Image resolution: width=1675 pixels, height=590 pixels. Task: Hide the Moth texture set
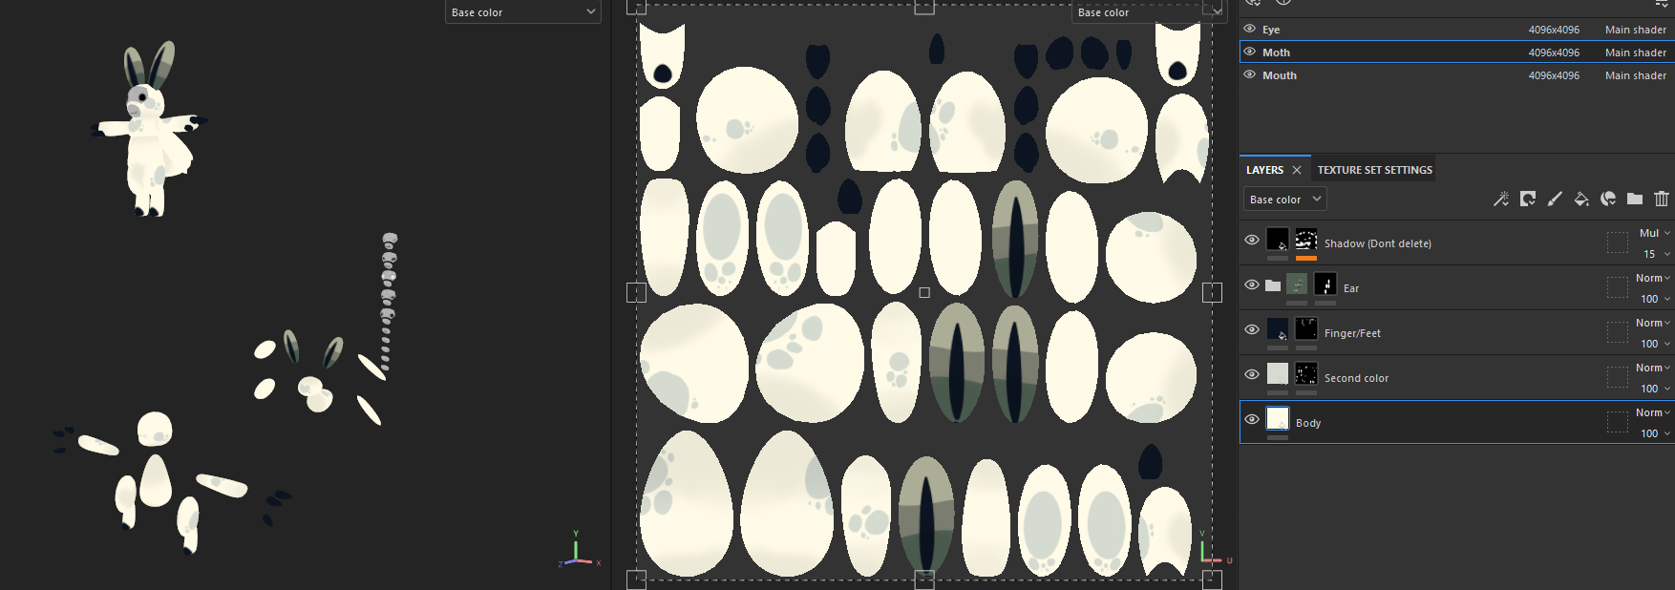1249,52
